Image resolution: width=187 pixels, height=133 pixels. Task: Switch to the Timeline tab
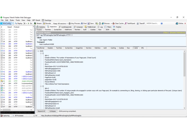click(117, 27)
